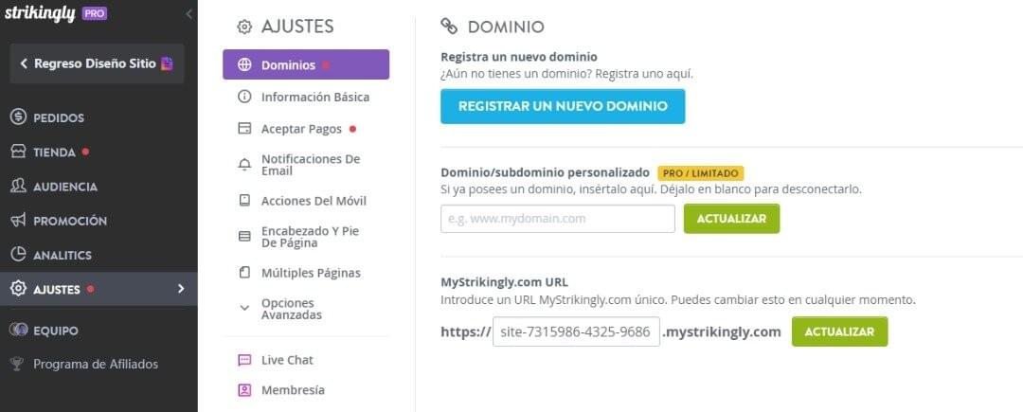This screenshot has width=1023, height=412.
Task: Open Opciones Avanzadas label
Action: pos(292,309)
